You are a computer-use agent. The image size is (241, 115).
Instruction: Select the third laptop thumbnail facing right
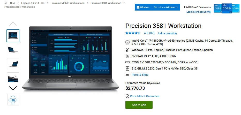coord(13,64)
